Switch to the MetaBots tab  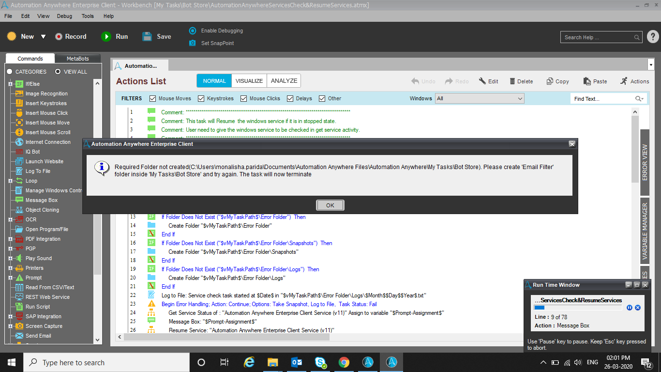[78, 59]
